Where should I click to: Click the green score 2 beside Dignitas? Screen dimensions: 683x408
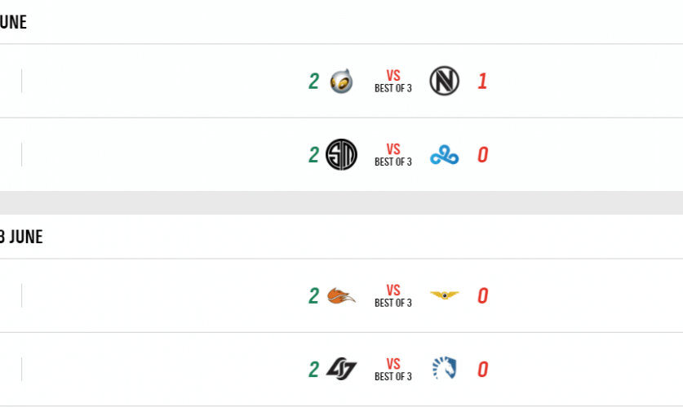pyautogui.click(x=313, y=82)
